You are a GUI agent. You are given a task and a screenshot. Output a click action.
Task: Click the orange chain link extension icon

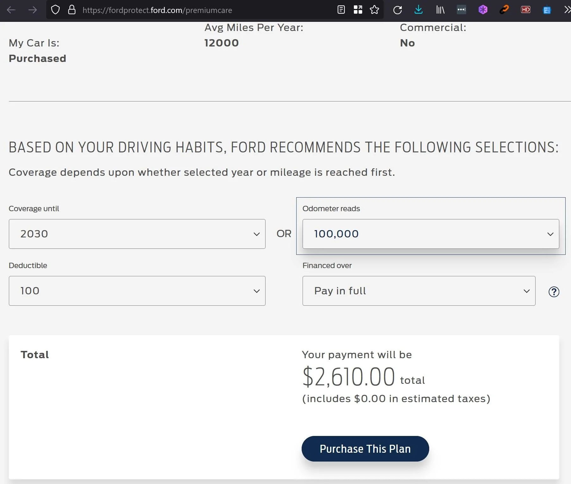[x=504, y=10]
